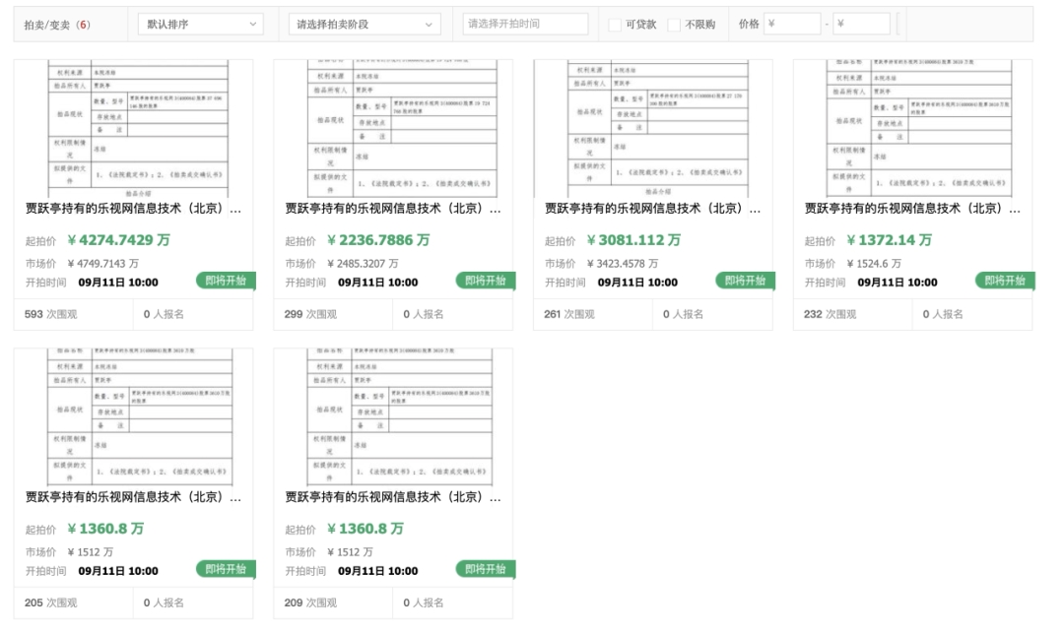The height and width of the screenshot is (633, 1064).
Task: Expand the 请选择拍卖阶段 dropdown
Action: [366, 24]
